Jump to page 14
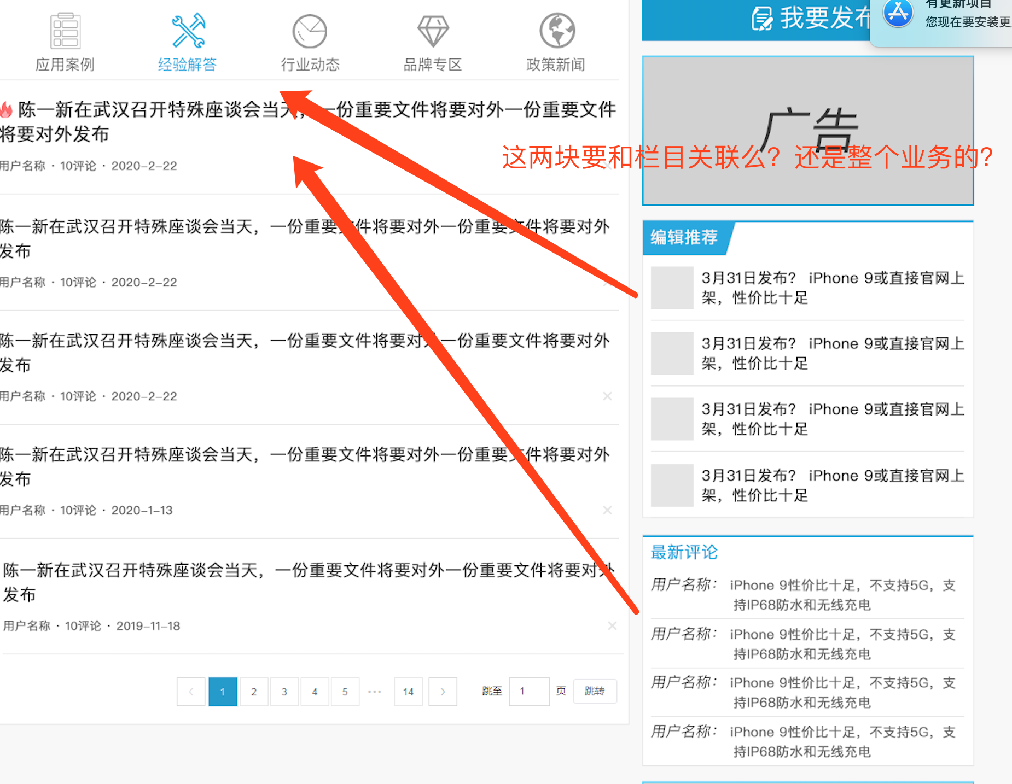 [x=408, y=692]
